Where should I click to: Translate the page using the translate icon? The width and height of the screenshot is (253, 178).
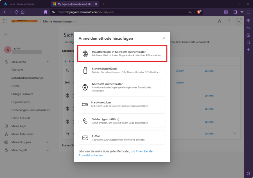pyautogui.click(x=190, y=12)
